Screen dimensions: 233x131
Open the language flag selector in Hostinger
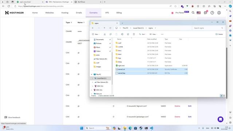tap(199, 13)
